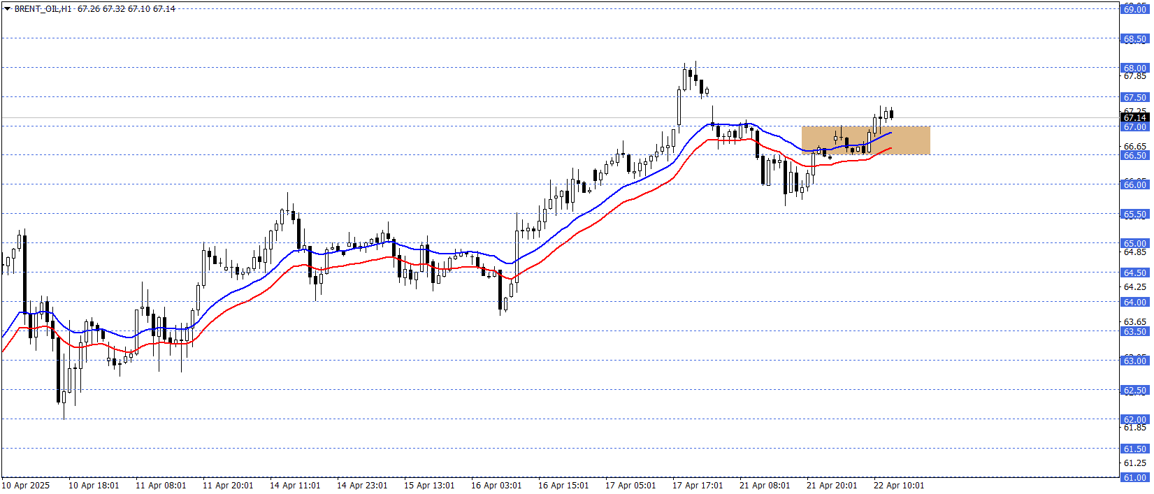Screen dimensions: 1154x494
Task: Click the 62.00 price level label
Action: point(1135,419)
